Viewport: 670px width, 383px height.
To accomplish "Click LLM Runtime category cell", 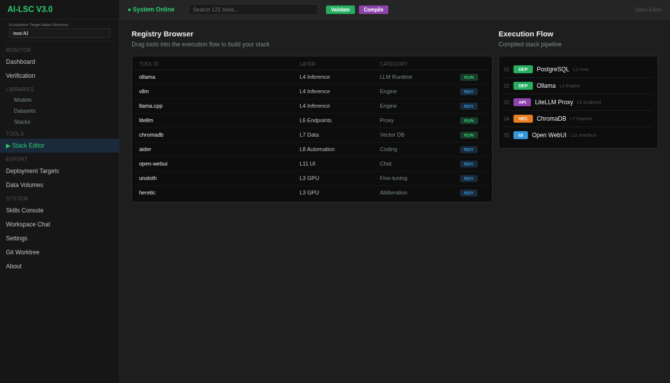I will point(396,77).
